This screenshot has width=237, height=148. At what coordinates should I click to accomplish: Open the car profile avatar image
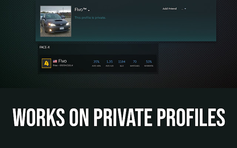tap(56, 21)
